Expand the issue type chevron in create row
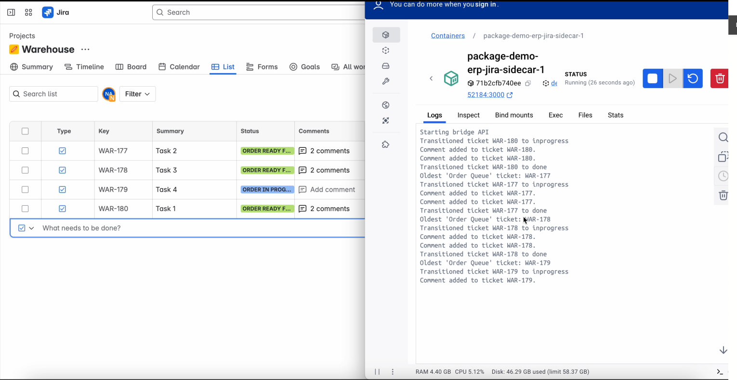737x380 pixels. click(30, 228)
